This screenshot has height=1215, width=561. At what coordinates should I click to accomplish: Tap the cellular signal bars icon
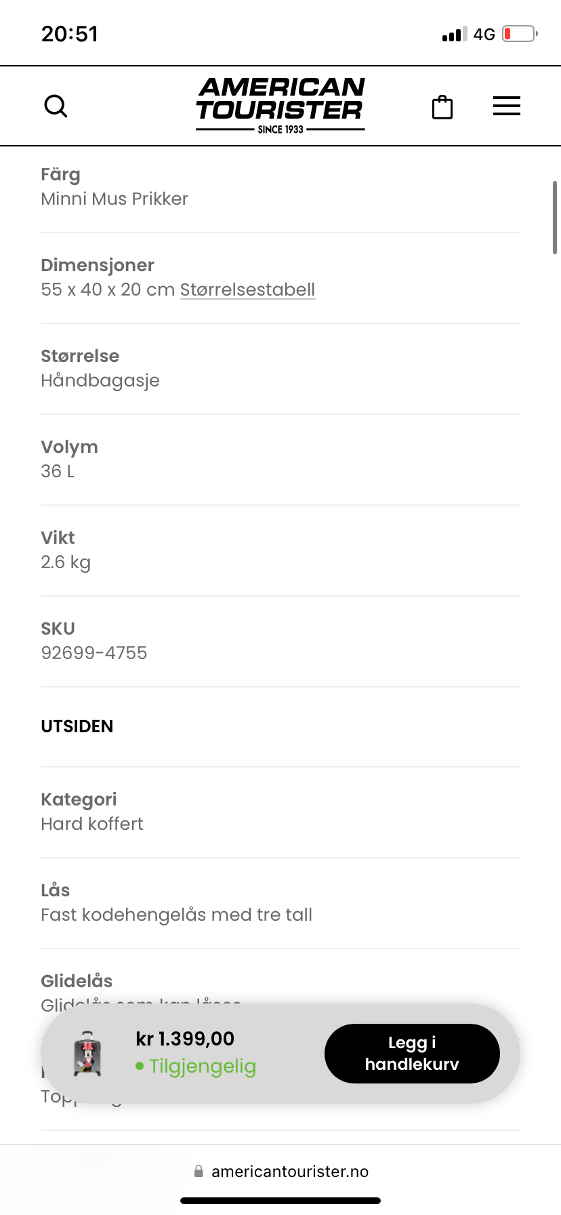point(455,35)
